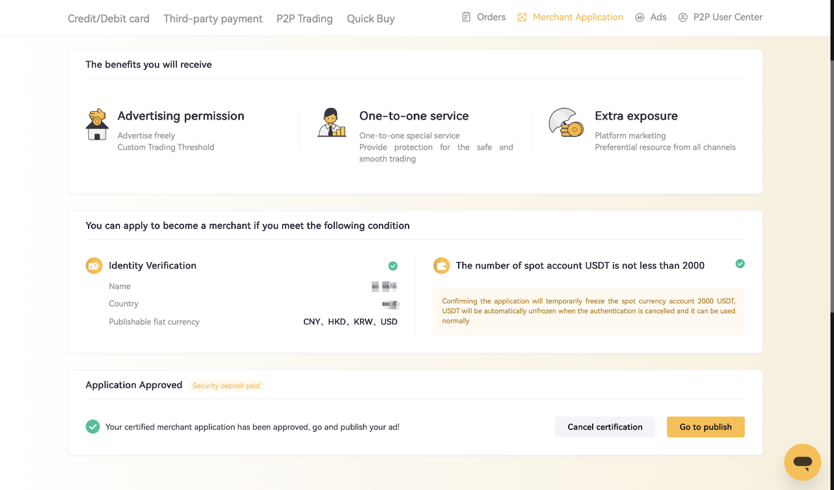834x490 pixels.
Task: Open the Third-party payment tab
Action: tap(213, 19)
